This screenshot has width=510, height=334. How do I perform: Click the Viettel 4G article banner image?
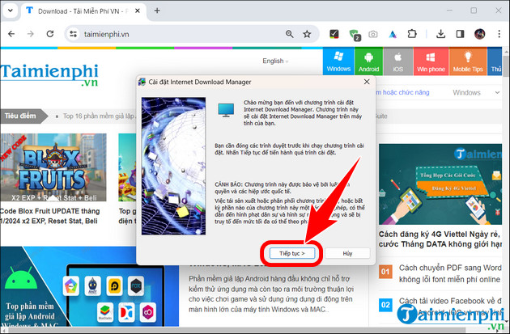(440, 184)
